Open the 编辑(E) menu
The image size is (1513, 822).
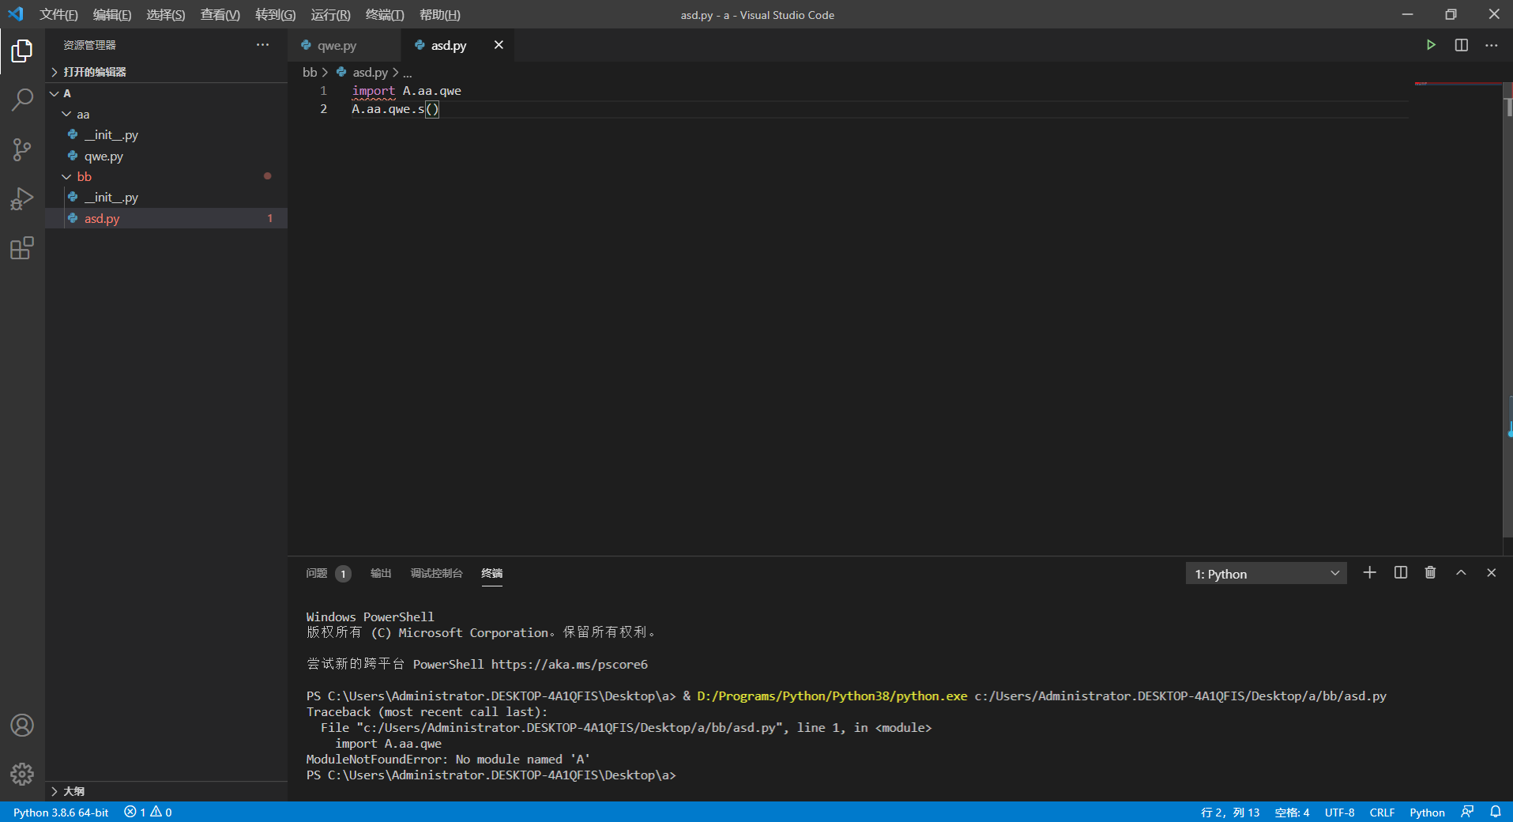pos(112,14)
